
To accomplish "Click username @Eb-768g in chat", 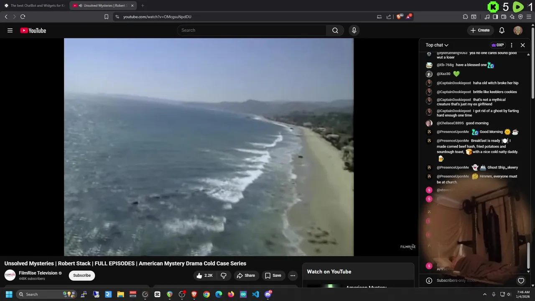I will point(445,65).
